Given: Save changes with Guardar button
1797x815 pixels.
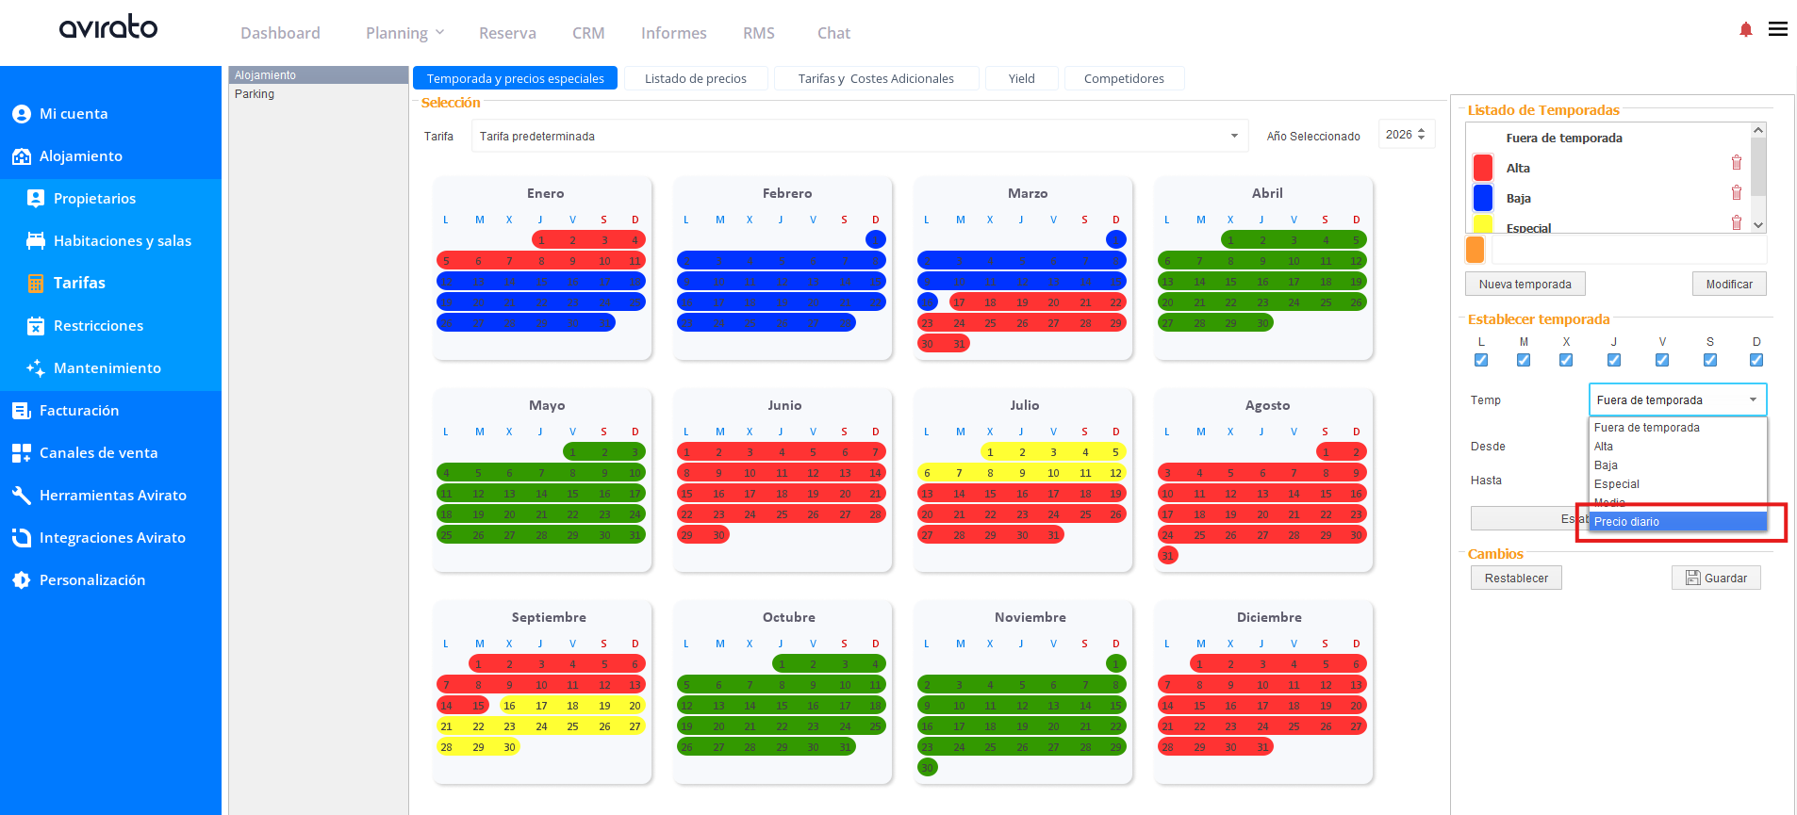Looking at the screenshot, I should point(1716,579).
